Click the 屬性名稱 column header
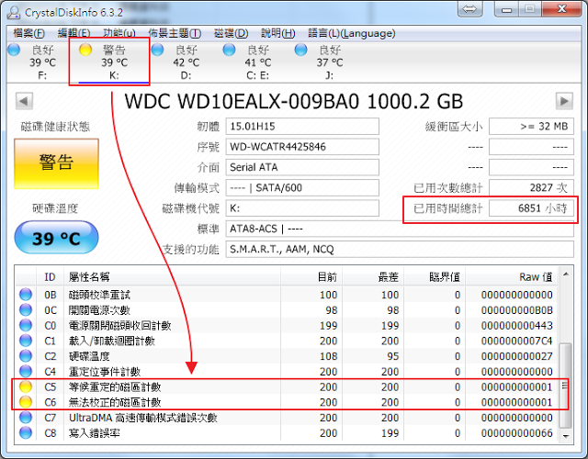This screenshot has height=459, width=588. click(172, 277)
